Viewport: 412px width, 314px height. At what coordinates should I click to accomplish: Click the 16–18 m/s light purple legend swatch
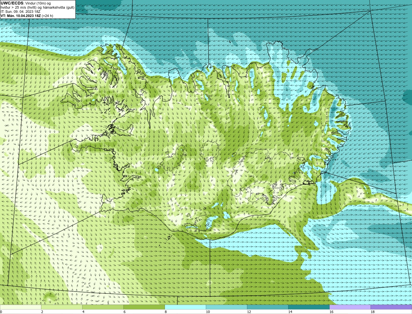click(350, 307)
